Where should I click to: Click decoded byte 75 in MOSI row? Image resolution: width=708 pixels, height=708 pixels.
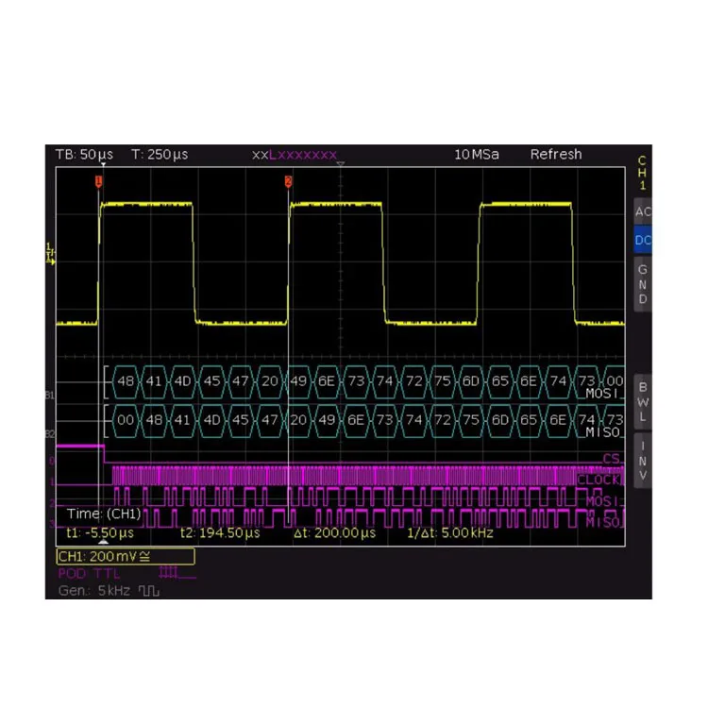(x=443, y=381)
